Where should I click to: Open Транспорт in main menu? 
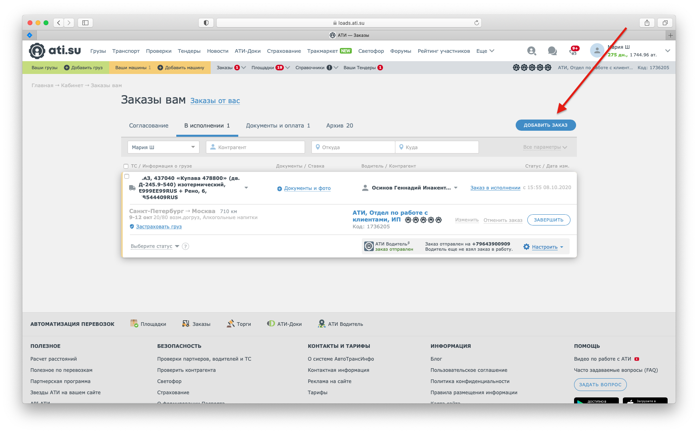(126, 51)
